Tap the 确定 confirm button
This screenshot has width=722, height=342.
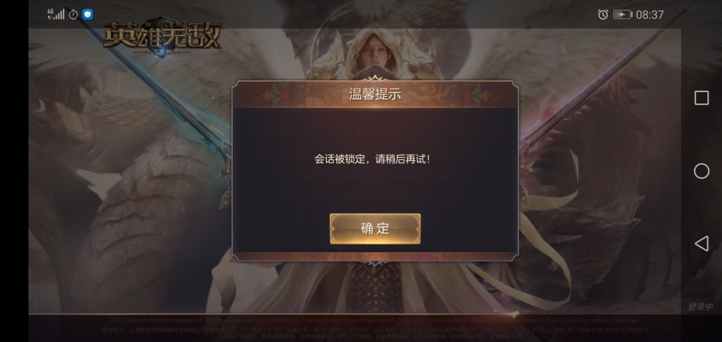(x=375, y=228)
